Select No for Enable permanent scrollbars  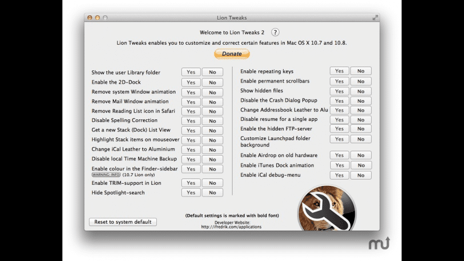361,81
